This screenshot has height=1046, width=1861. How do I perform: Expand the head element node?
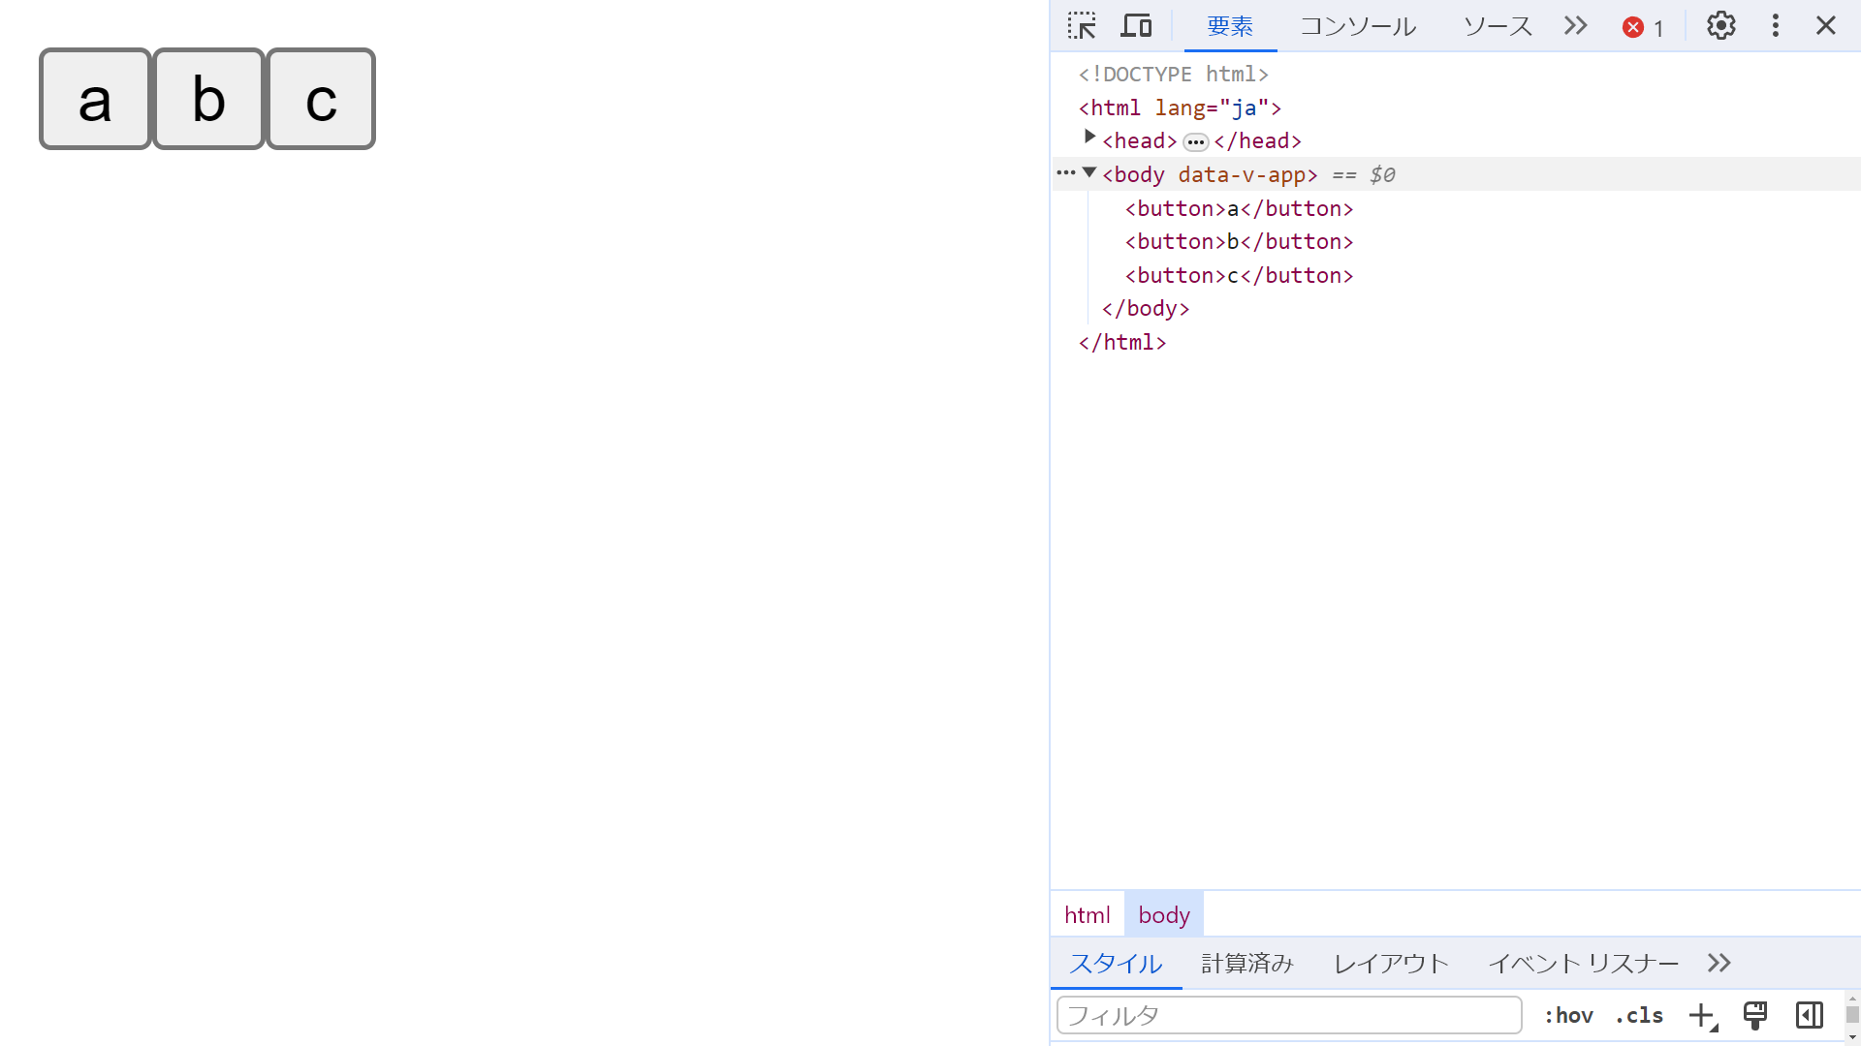pyautogui.click(x=1089, y=138)
